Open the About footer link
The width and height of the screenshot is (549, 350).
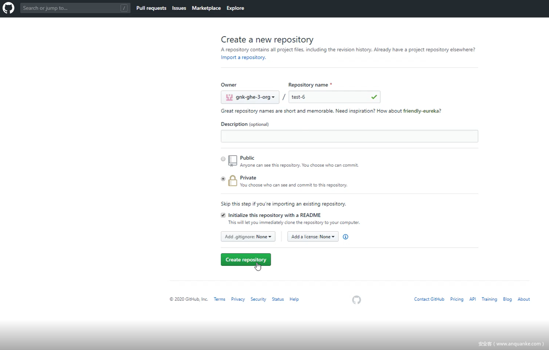pyautogui.click(x=524, y=299)
